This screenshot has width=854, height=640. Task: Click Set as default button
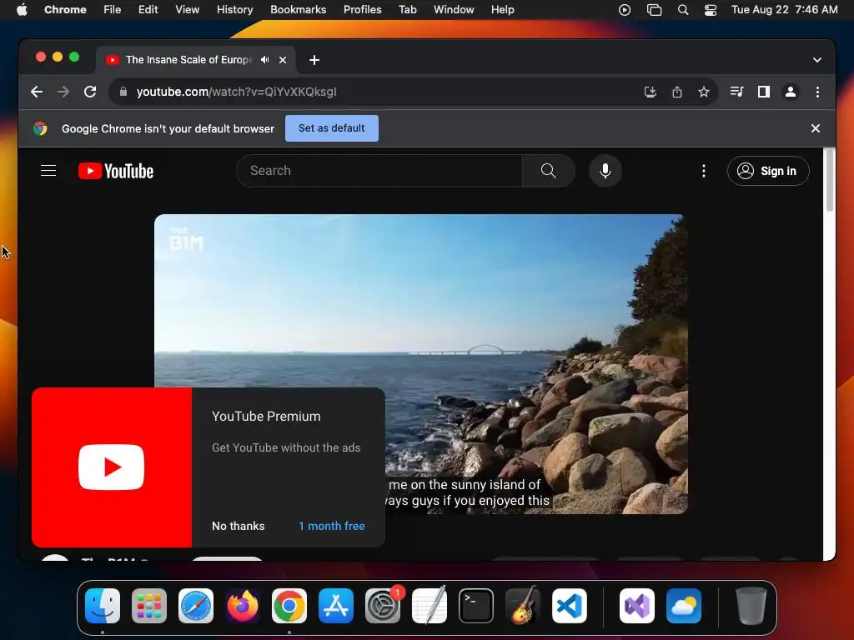332,128
